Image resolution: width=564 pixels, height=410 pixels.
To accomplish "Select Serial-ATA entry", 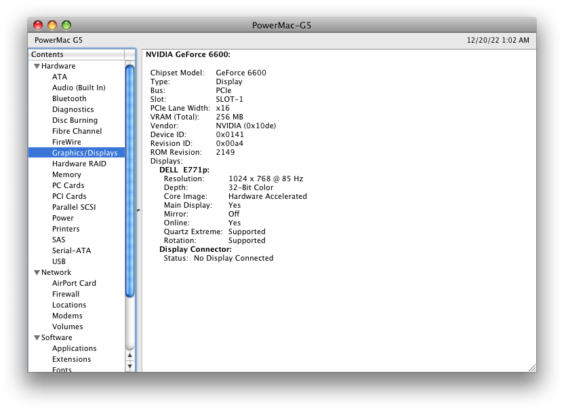I will [71, 250].
